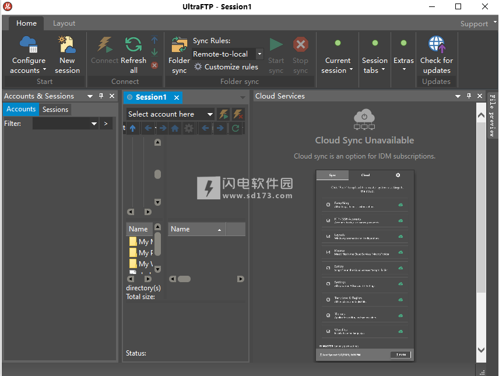Activate the Session1 tab

click(x=151, y=97)
